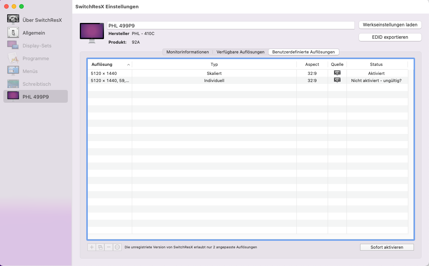Screen dimensions: 429x266
Task: Click the Programme applications icon
Action: pos(13,58)
